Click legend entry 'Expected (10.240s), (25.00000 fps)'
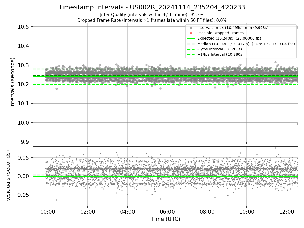This screenshot has height=228, width=304. [x=230, y=39]
